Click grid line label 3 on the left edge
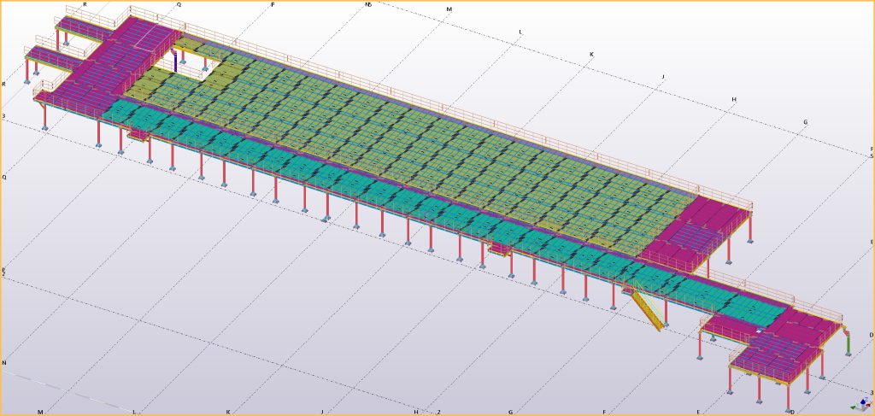This screenshot has height=416, width=875. [4, 115]
